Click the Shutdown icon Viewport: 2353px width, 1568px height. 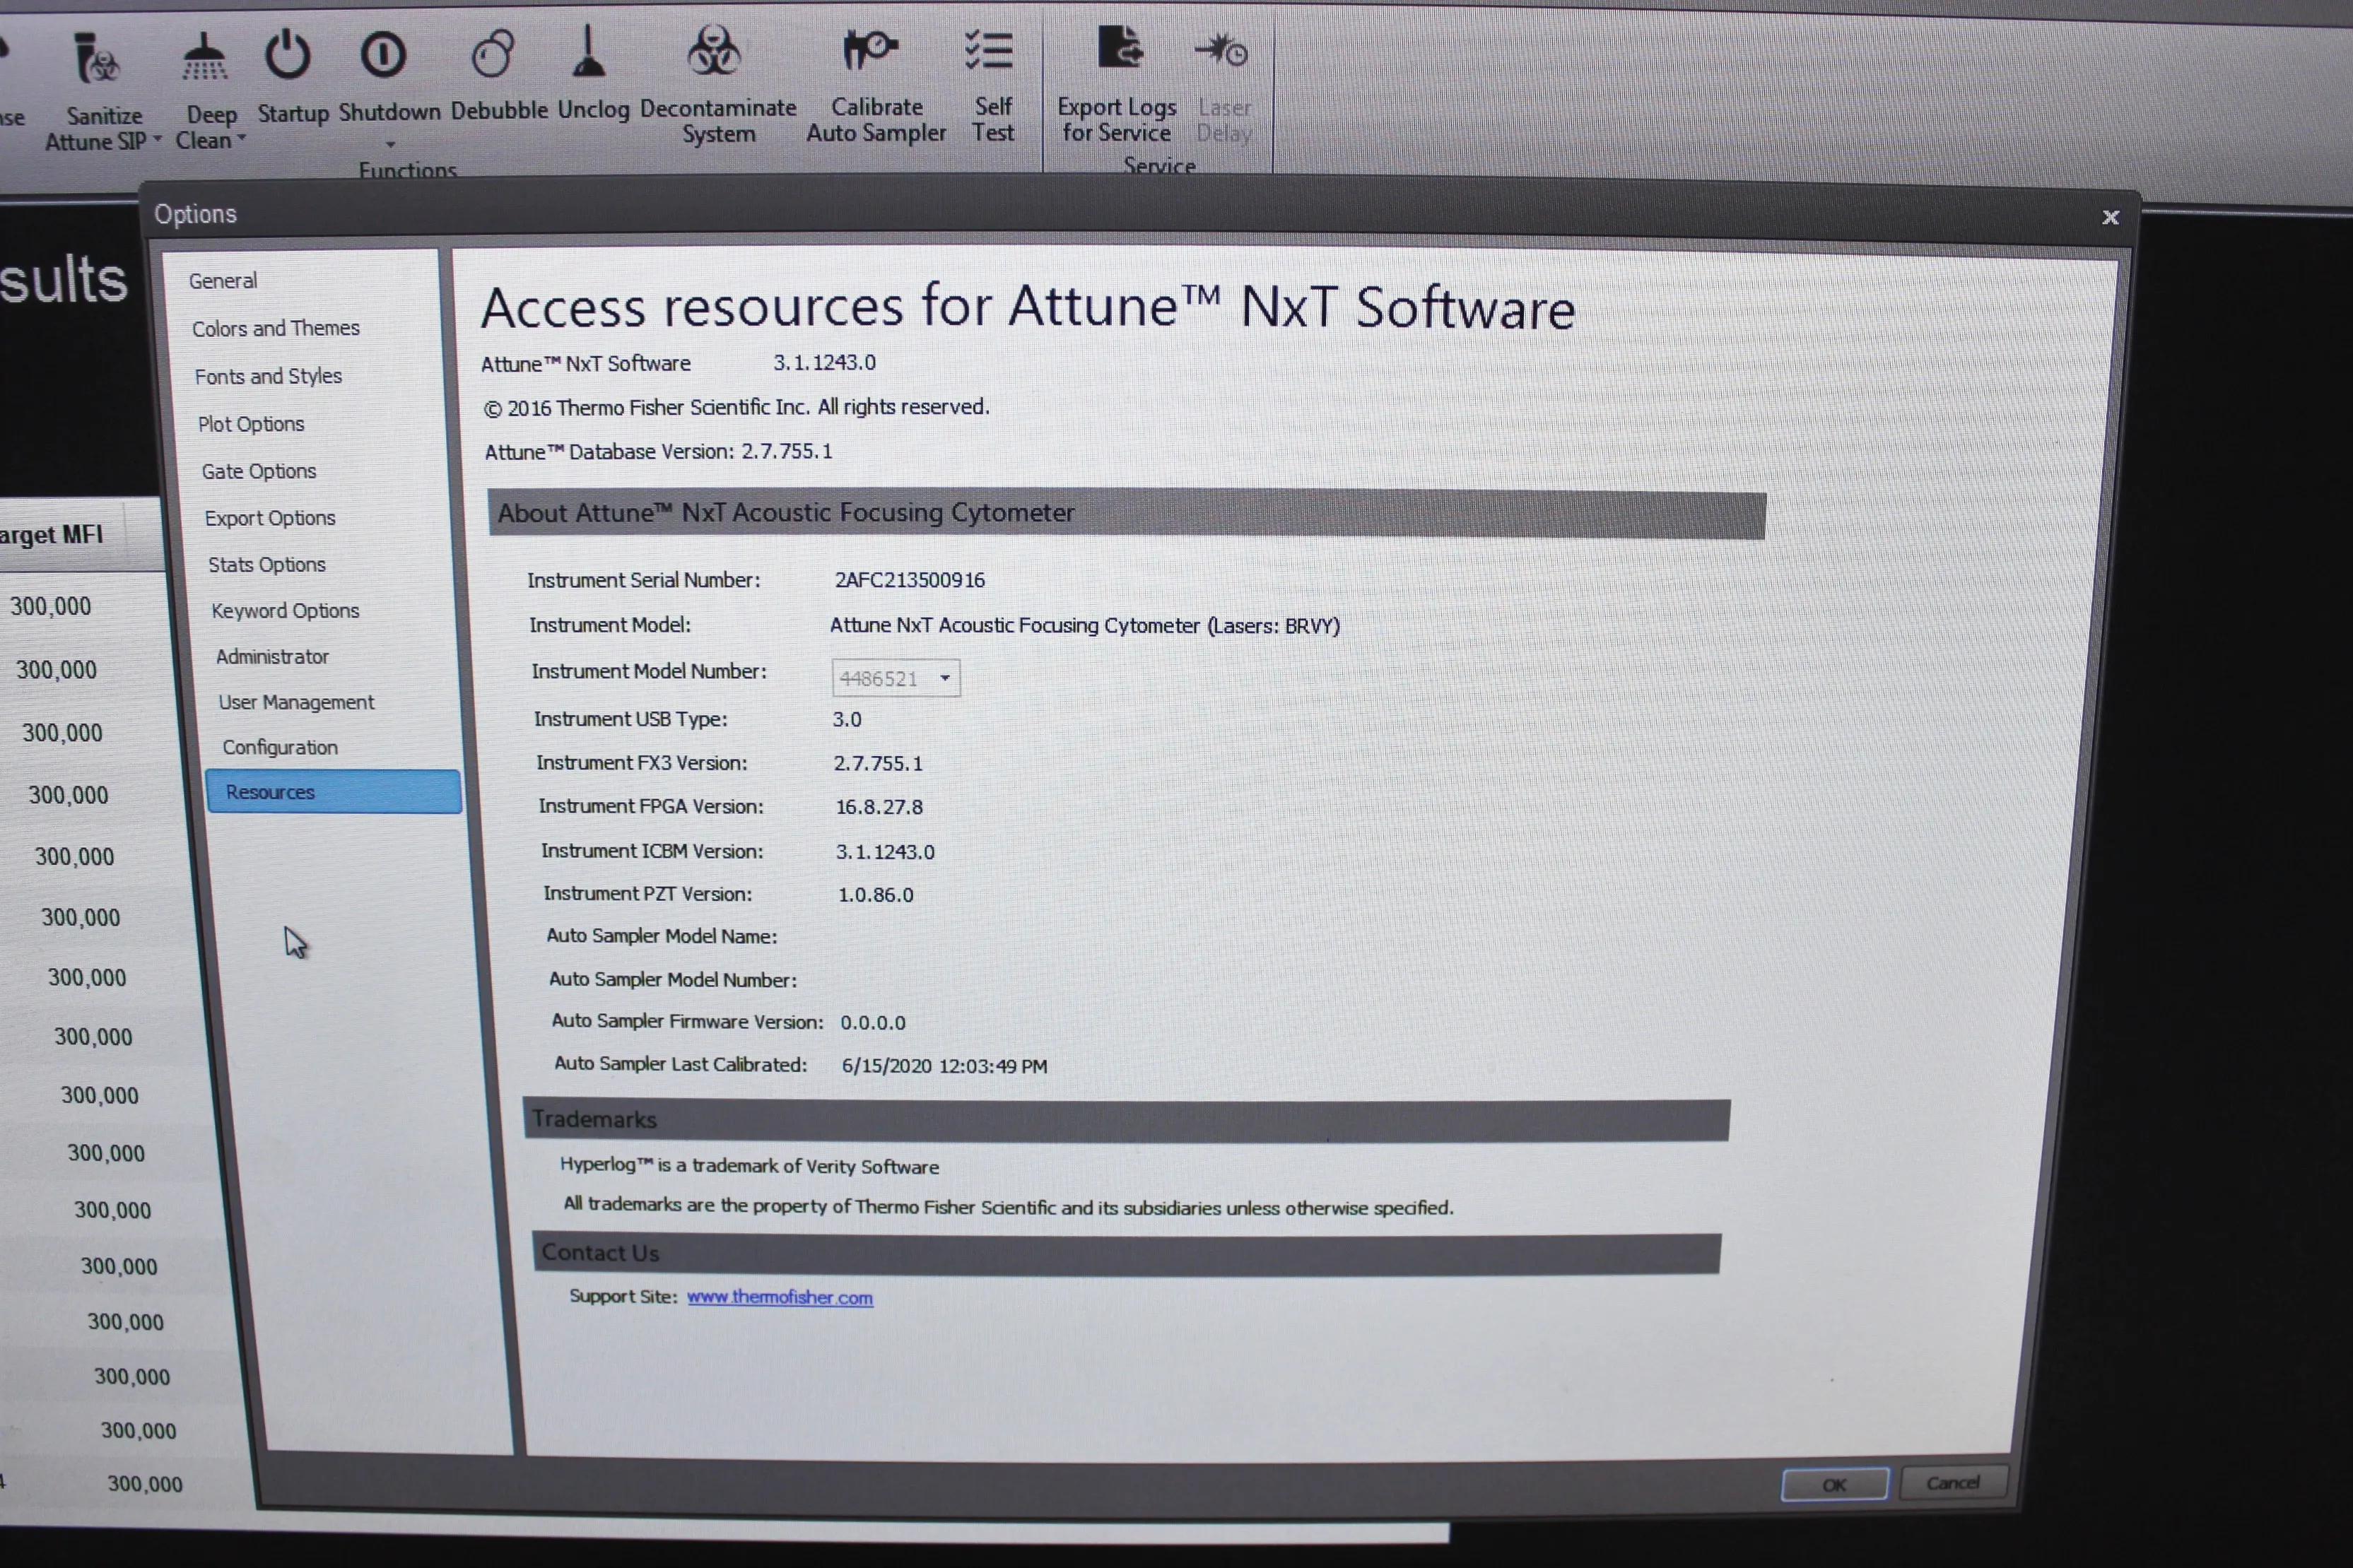384,55
